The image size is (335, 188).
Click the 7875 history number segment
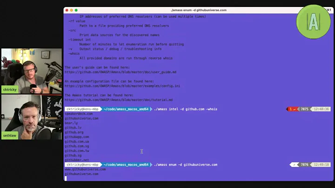tap(304, 109)
